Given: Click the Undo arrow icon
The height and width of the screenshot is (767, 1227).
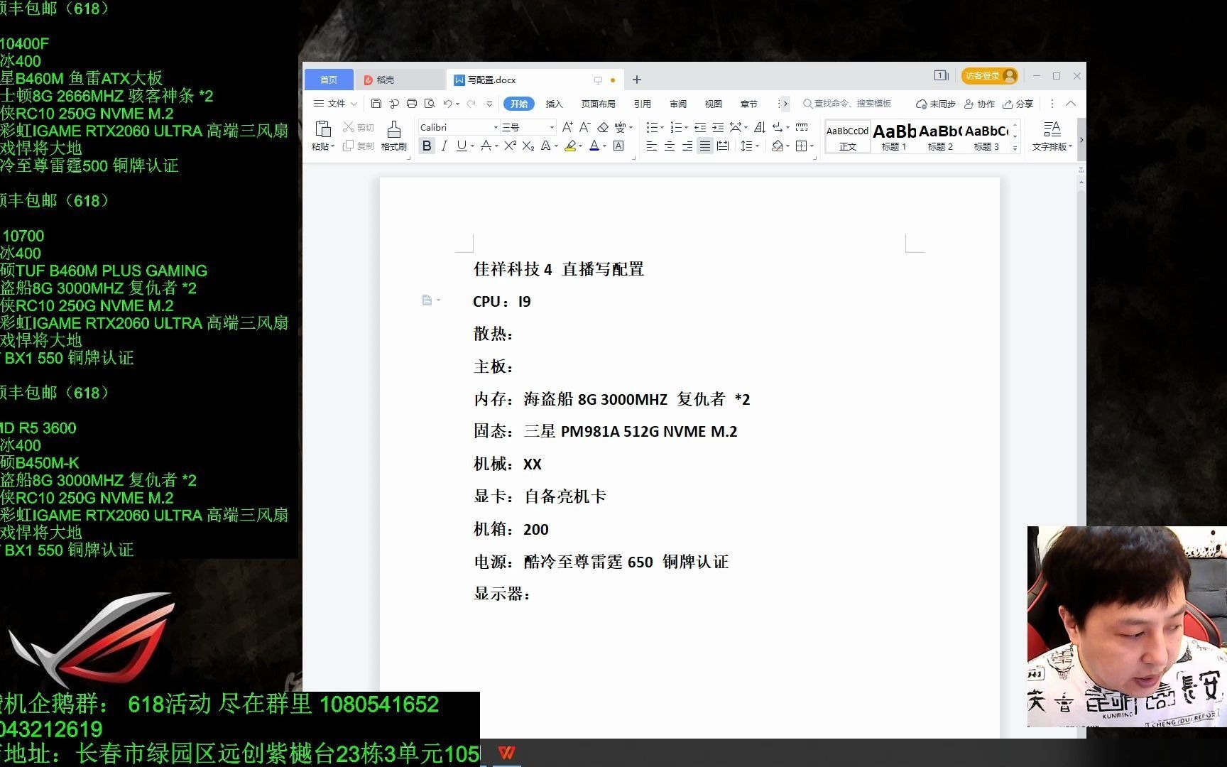Looking at the screenshot, I should click(x=447, y=104).
